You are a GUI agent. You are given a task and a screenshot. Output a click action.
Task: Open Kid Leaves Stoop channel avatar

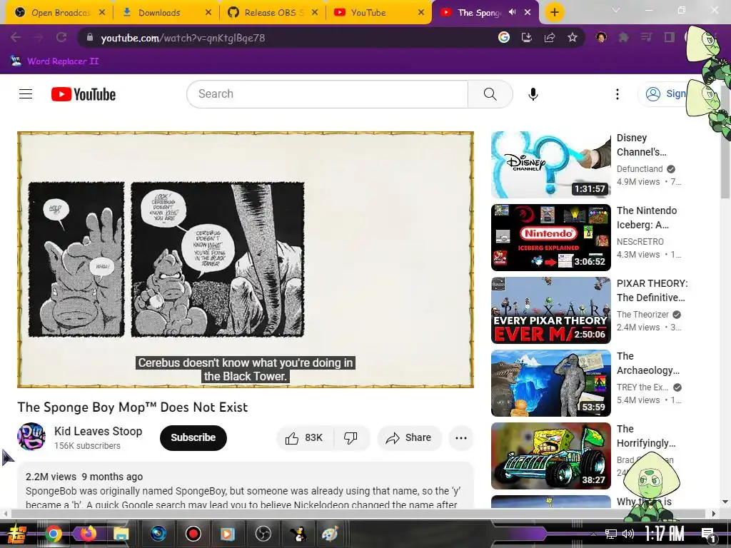coord(31,437)
